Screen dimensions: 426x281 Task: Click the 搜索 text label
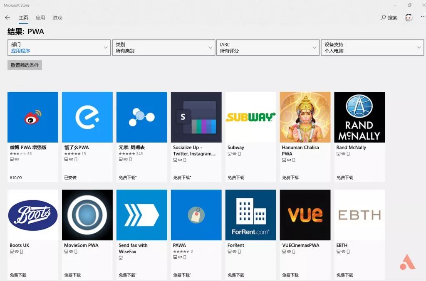(x=393, y=17)
